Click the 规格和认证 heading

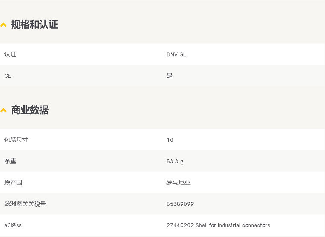35,24
